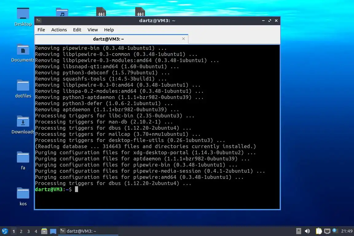354x236 pixels.
Task: Click the terminal title bar text
Action: 157,21
